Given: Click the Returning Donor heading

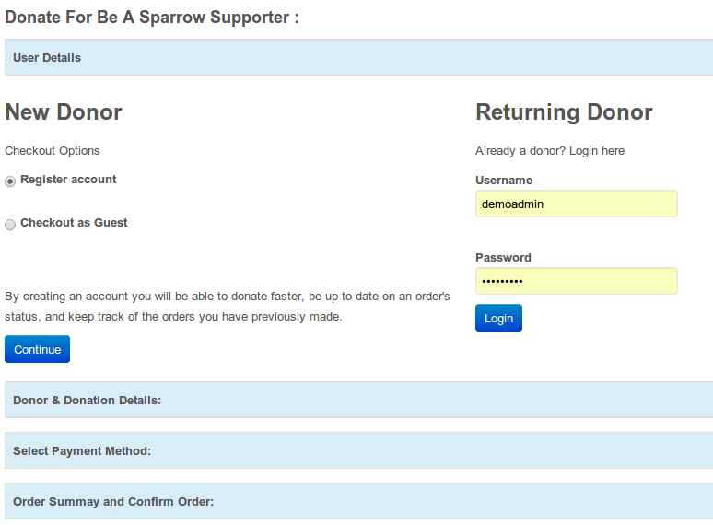Looking at the screenshot, I should (564, 112).
